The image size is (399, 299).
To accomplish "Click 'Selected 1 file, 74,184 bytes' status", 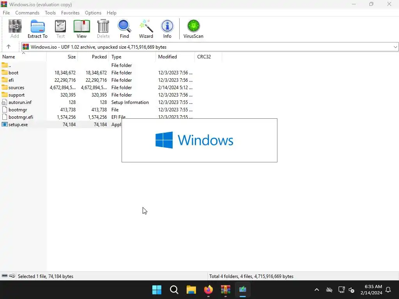I will coord(46,276).
